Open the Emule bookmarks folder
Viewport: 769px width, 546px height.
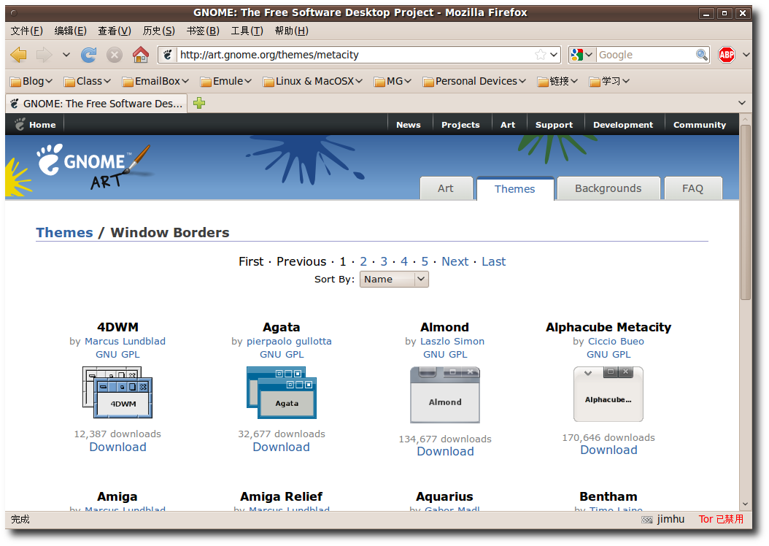coord(225,81)
